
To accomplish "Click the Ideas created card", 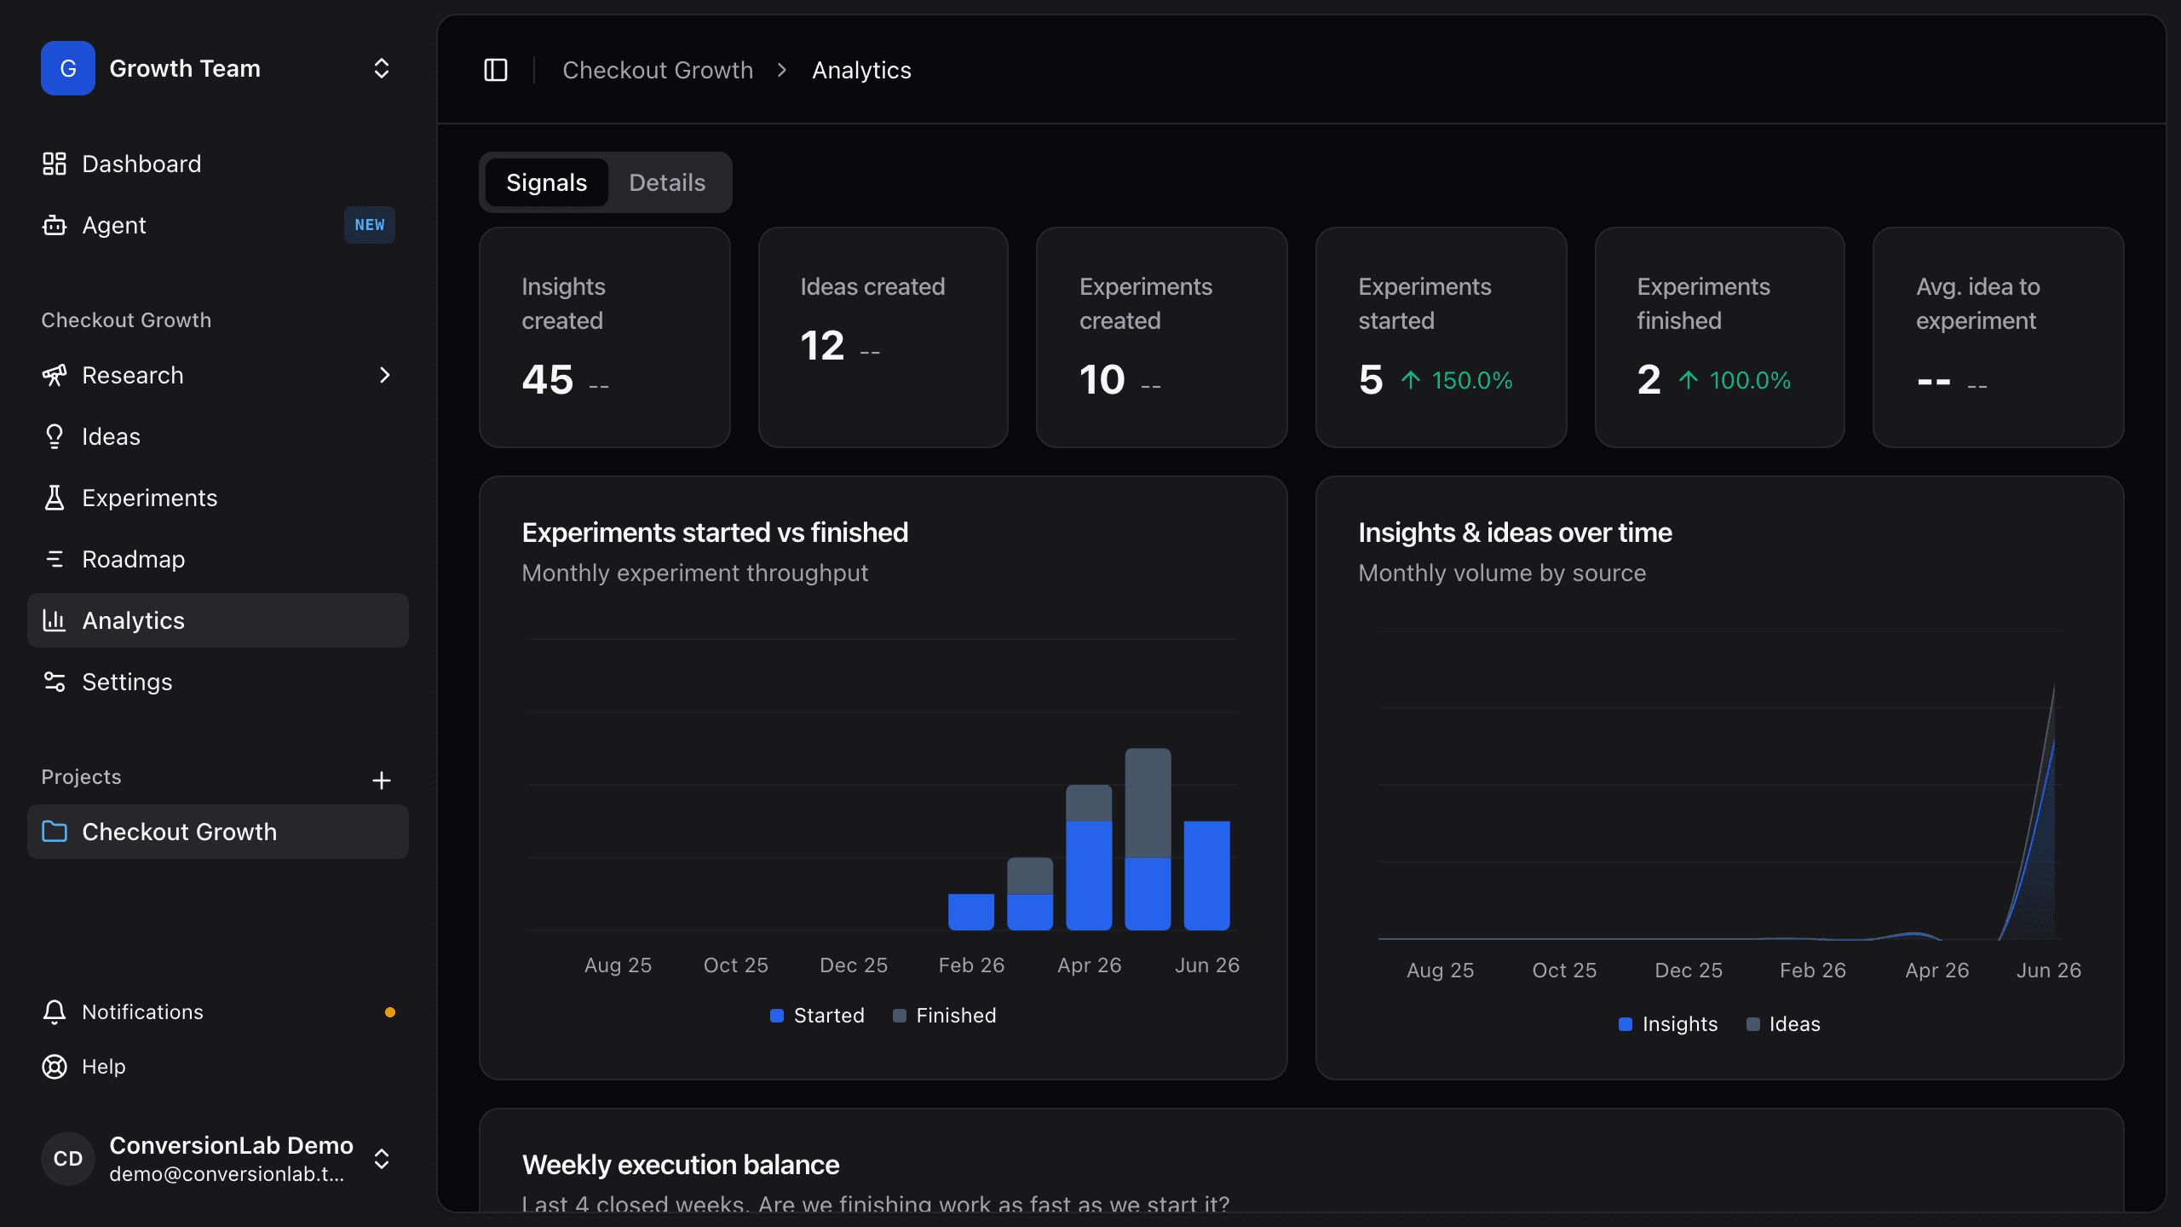I will tap(883, 337).
